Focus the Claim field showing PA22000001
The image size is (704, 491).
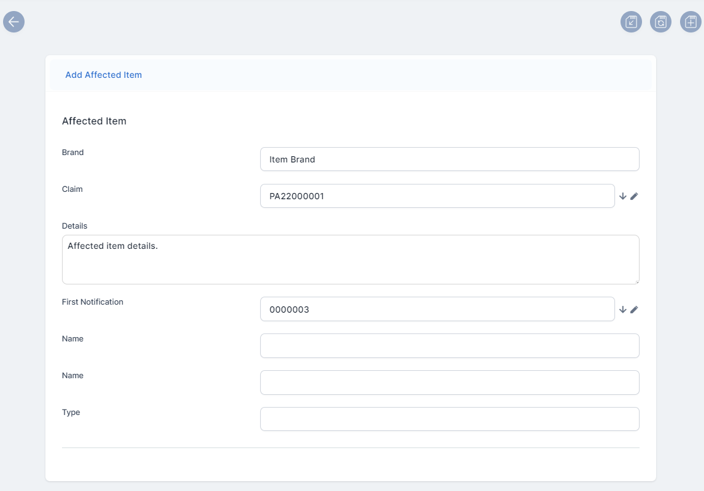tap(437, 196)
